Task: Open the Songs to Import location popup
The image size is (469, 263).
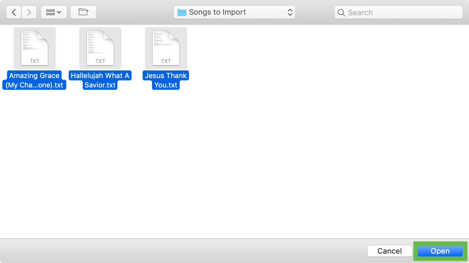Action: 234,12
